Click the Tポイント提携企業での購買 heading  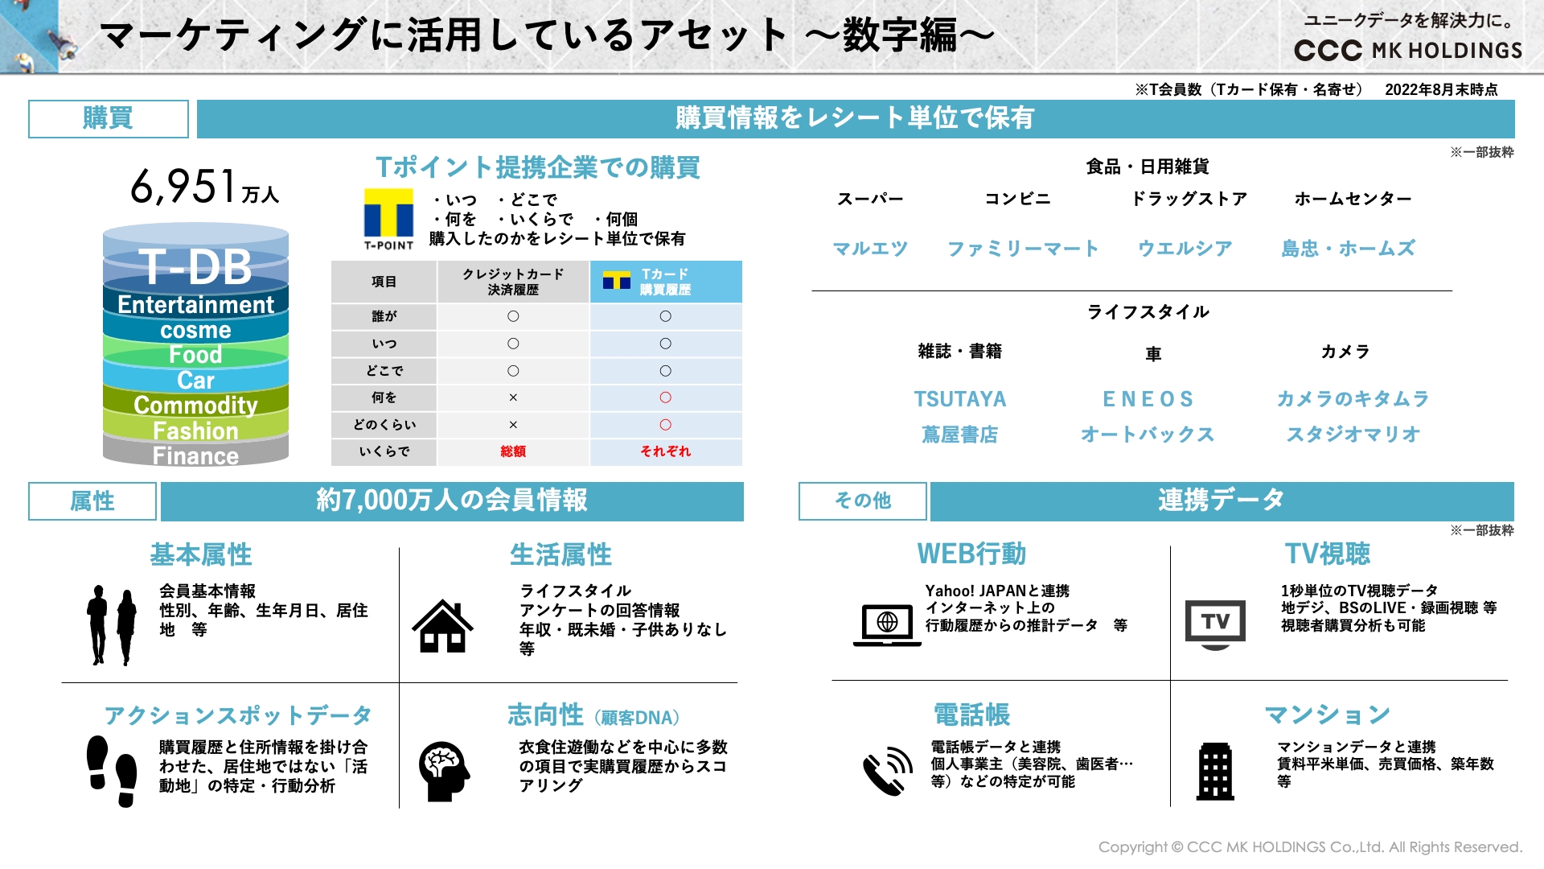click(538, 167)
